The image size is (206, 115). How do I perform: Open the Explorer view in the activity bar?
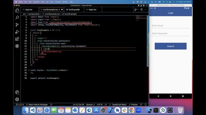tap(17, 11)
